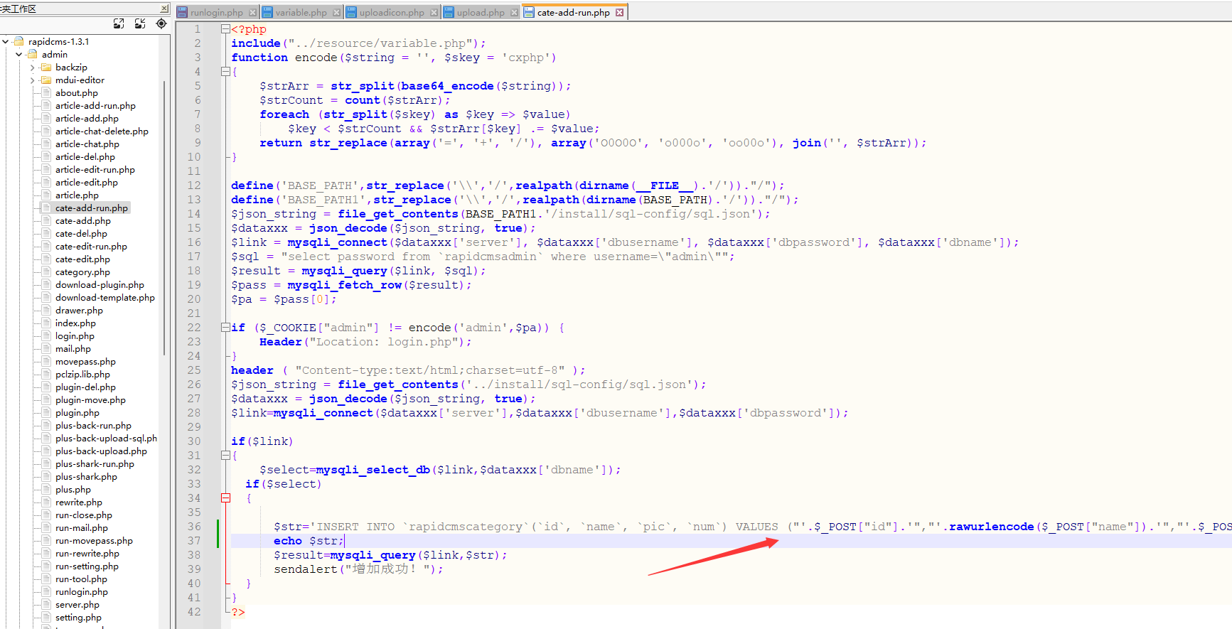The height and width of the screenshot is (629, 1232).
Task: Click the expand all folders icon
Action: coord(119,23)
